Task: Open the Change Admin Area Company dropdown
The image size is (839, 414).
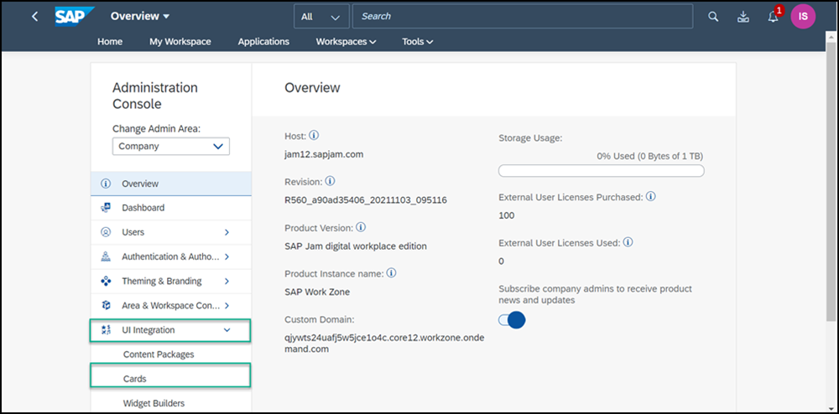Action: [170, 147]
